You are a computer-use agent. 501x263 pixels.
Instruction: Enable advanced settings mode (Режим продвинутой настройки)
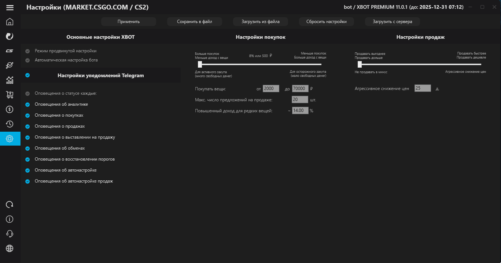coord(27,51)
